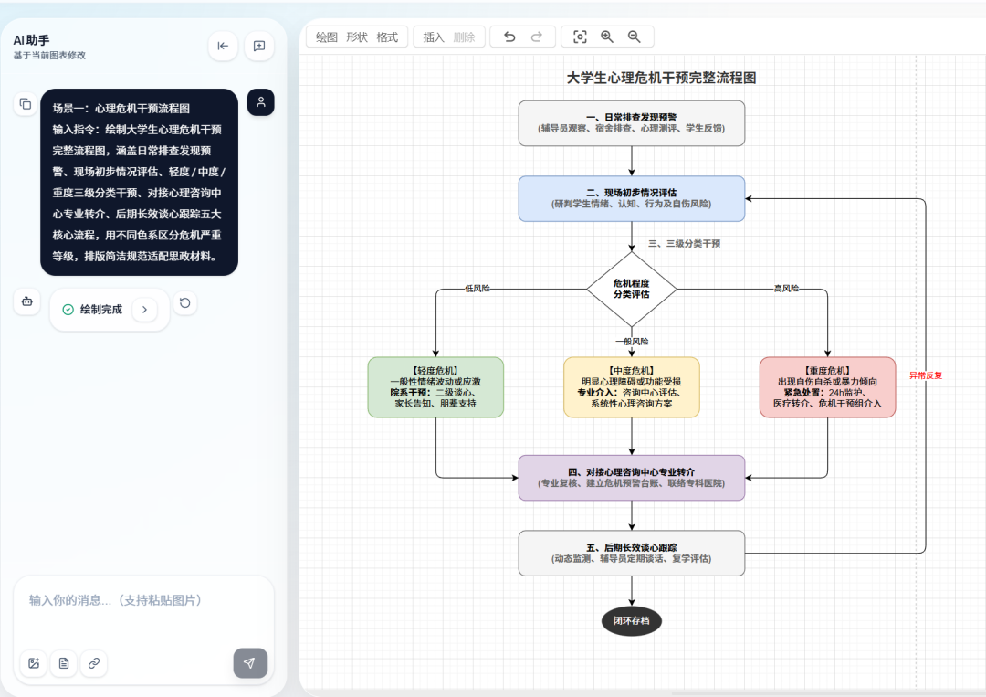Open the 格式 menu
The width and height of the screenshot is (986, 697).
click(387, 37)
